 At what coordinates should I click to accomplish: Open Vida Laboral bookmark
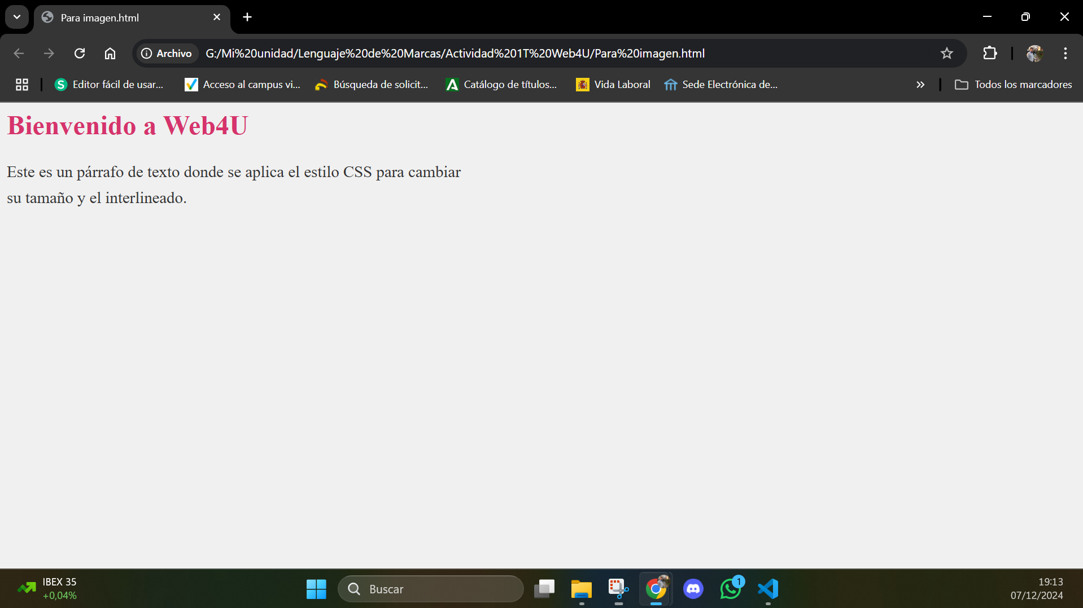tap(613, 85)
